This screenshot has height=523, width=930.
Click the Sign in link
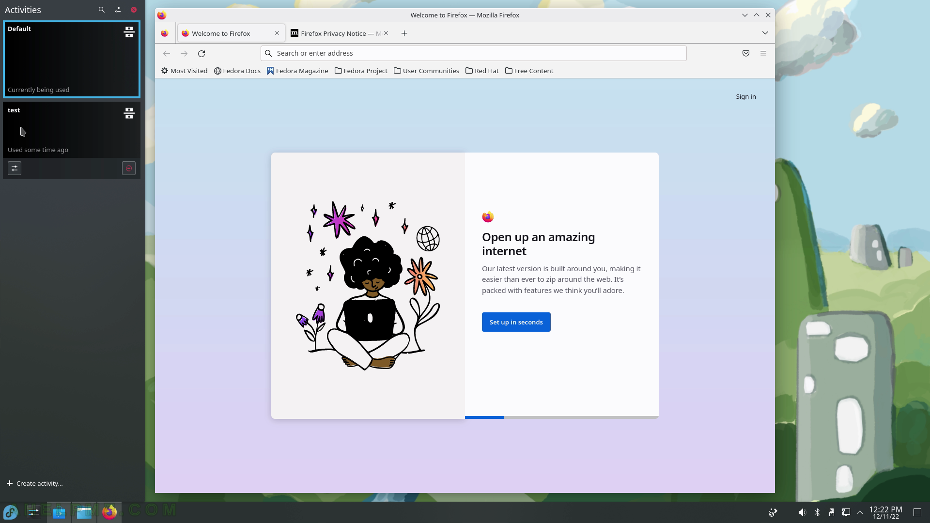pos(746,96)
